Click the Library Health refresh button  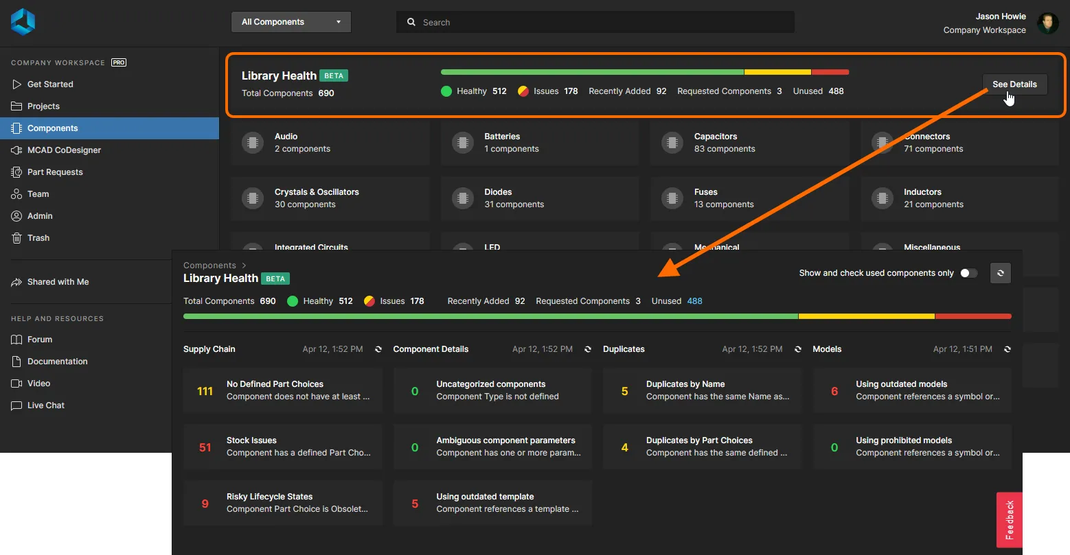1001,273
